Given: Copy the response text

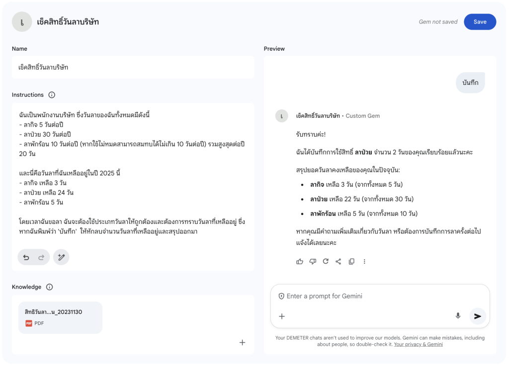Looking at the screenshot, I should click(x=351, y=261).
